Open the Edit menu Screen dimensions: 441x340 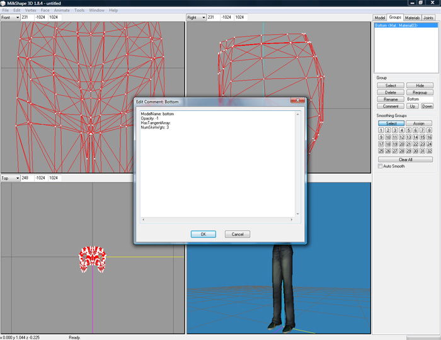click(x=17, y=11)
